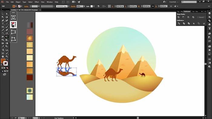Open stroke color dropdown in control bar
The image size is (212, 119).
(x=22, y=6)
